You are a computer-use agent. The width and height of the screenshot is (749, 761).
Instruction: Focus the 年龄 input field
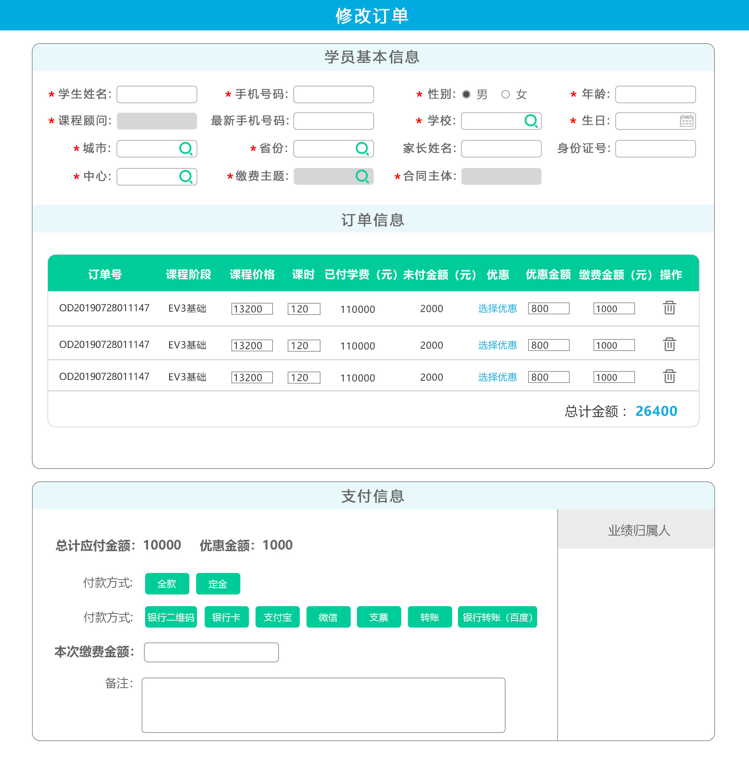point(655,94)
